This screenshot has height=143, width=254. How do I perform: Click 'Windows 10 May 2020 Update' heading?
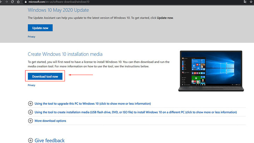pos(58,10)
